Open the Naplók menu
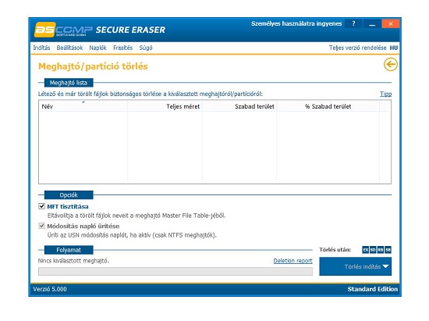The height and width of the screenshot is (321, 429). [97, 48]
